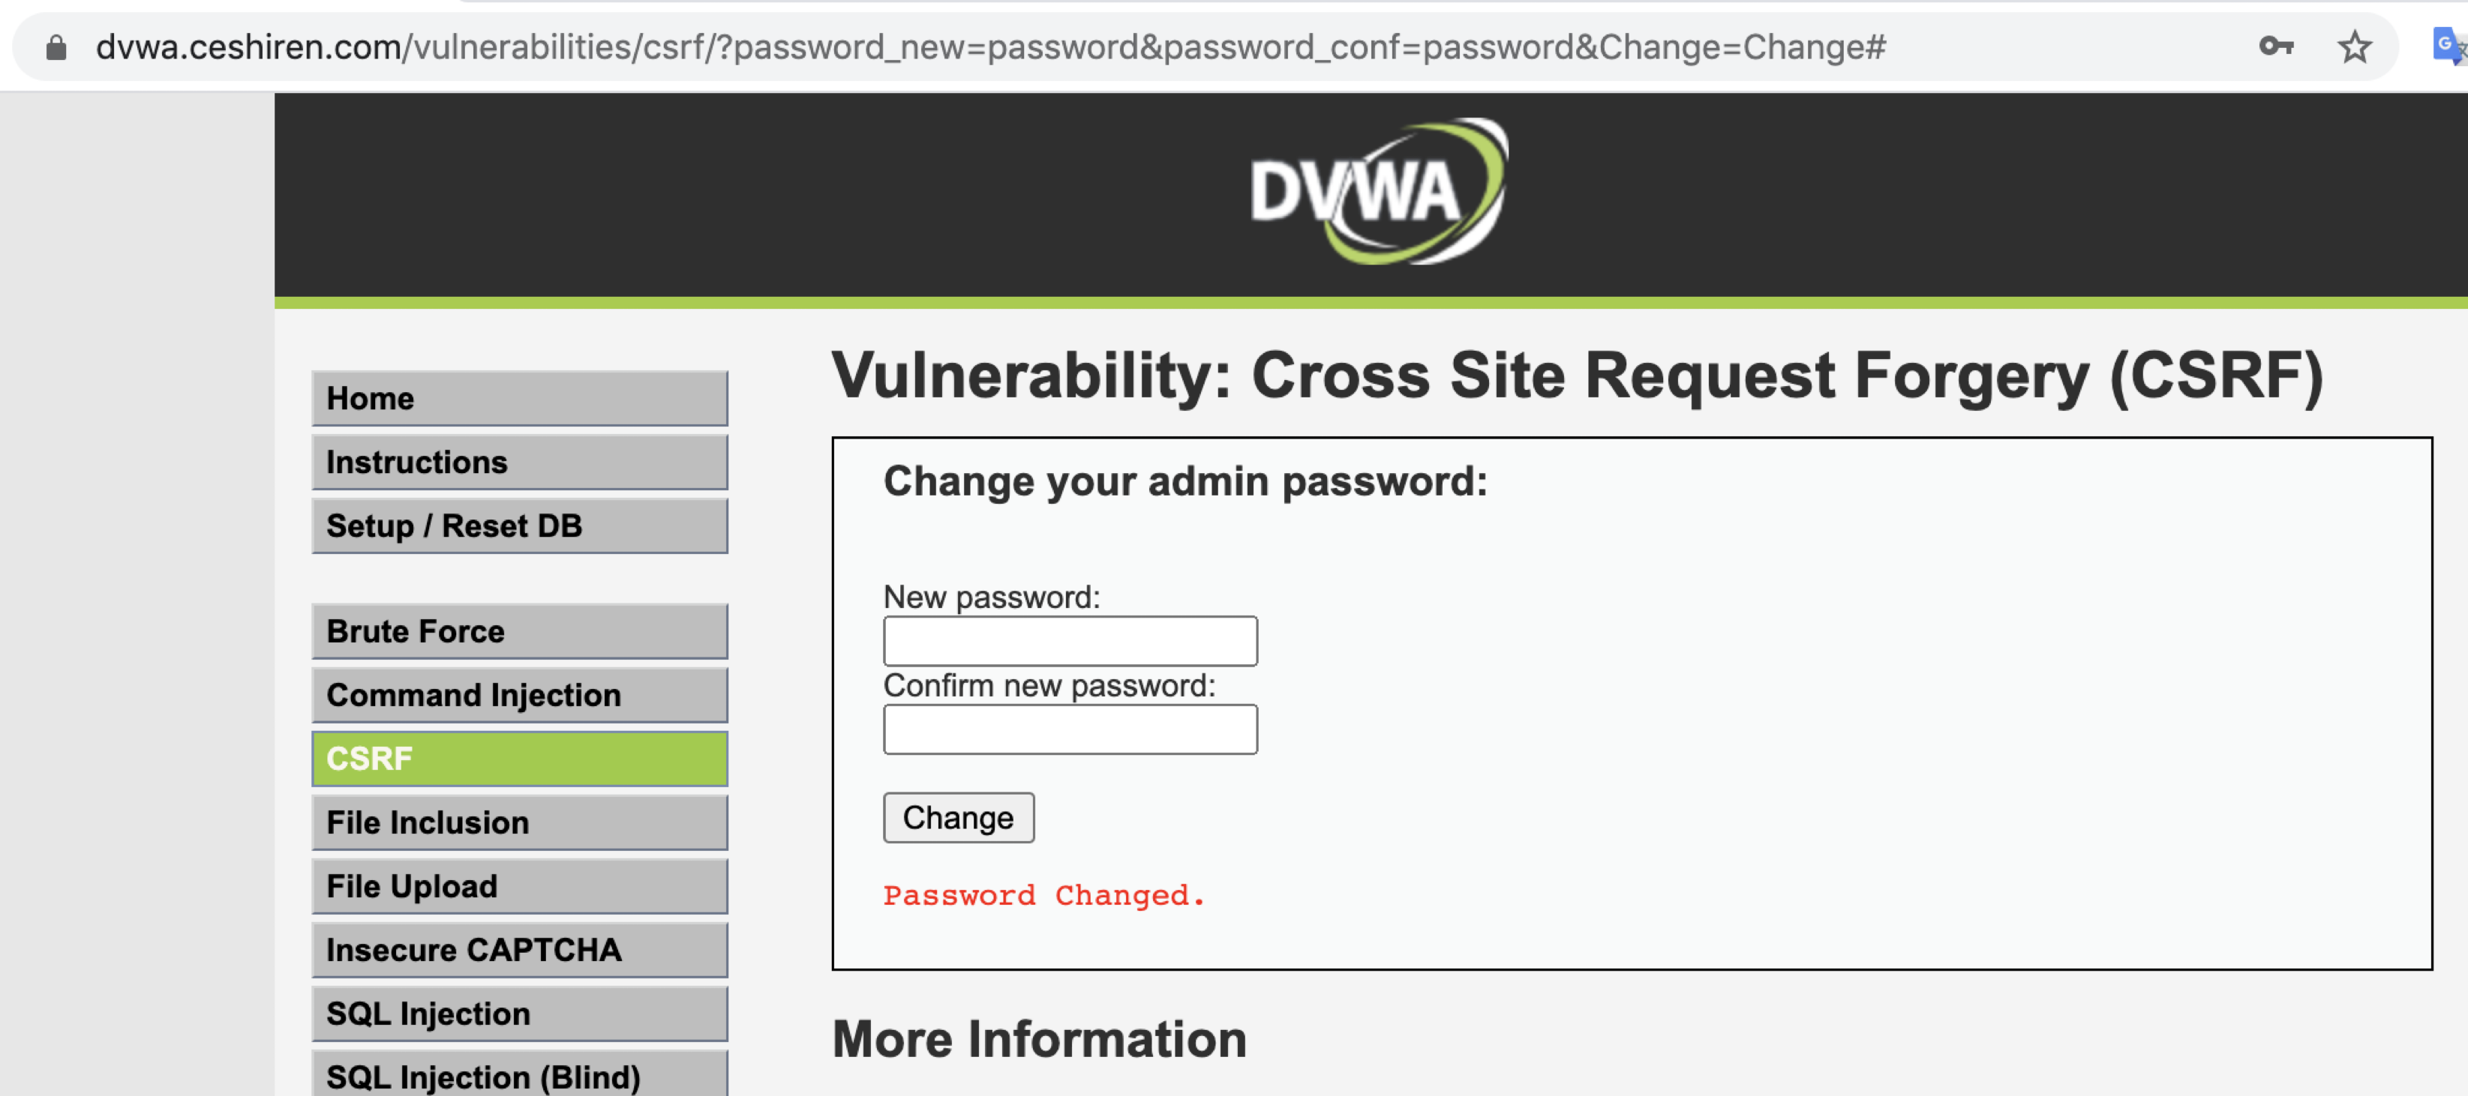Image resolution: width=2468 pixels, height=1096 pixels.
Task: Open the Google Translate extension icon
Action: click(x=2450, y=46)
